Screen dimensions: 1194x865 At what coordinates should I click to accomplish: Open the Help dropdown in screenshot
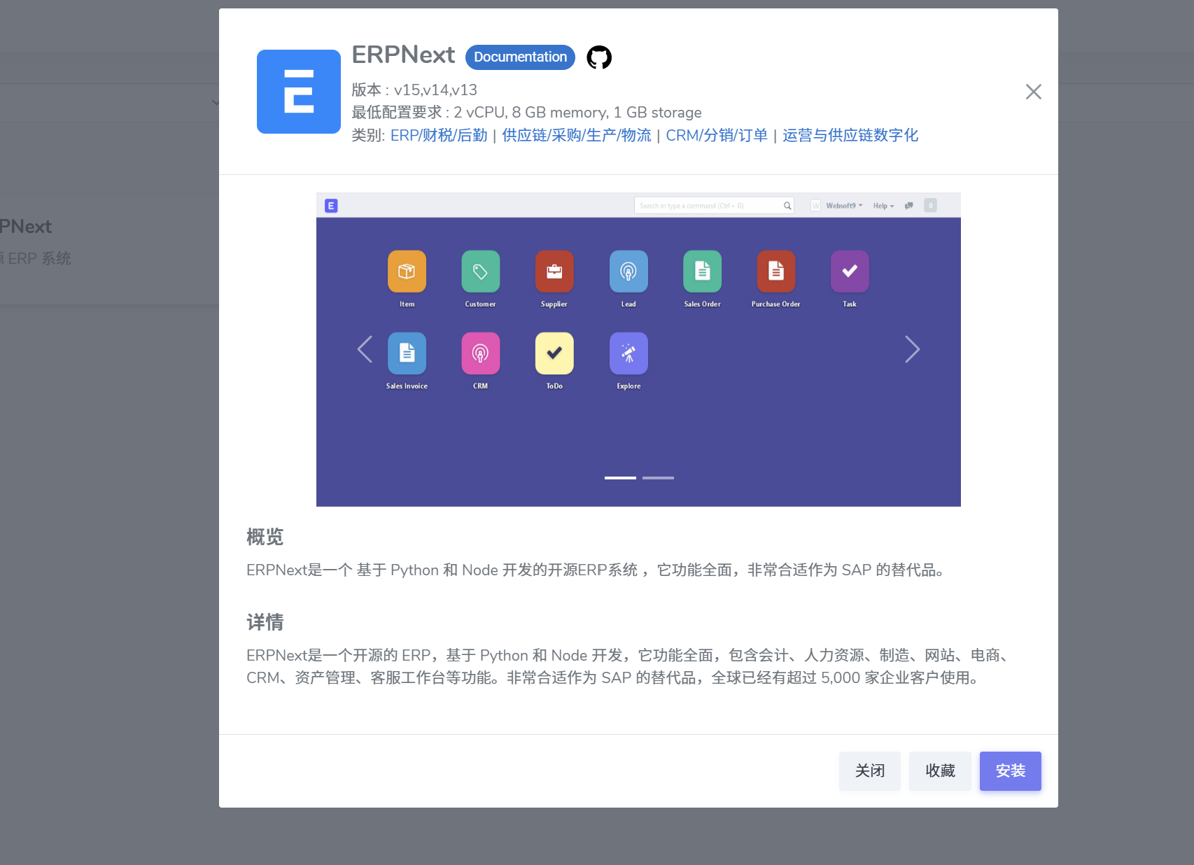[x=883, y=206]
